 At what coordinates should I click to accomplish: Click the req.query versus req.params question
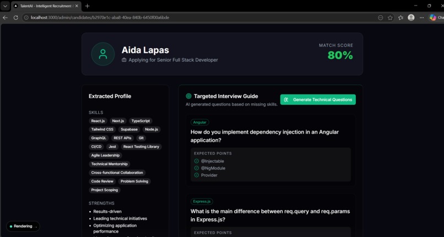270,216
